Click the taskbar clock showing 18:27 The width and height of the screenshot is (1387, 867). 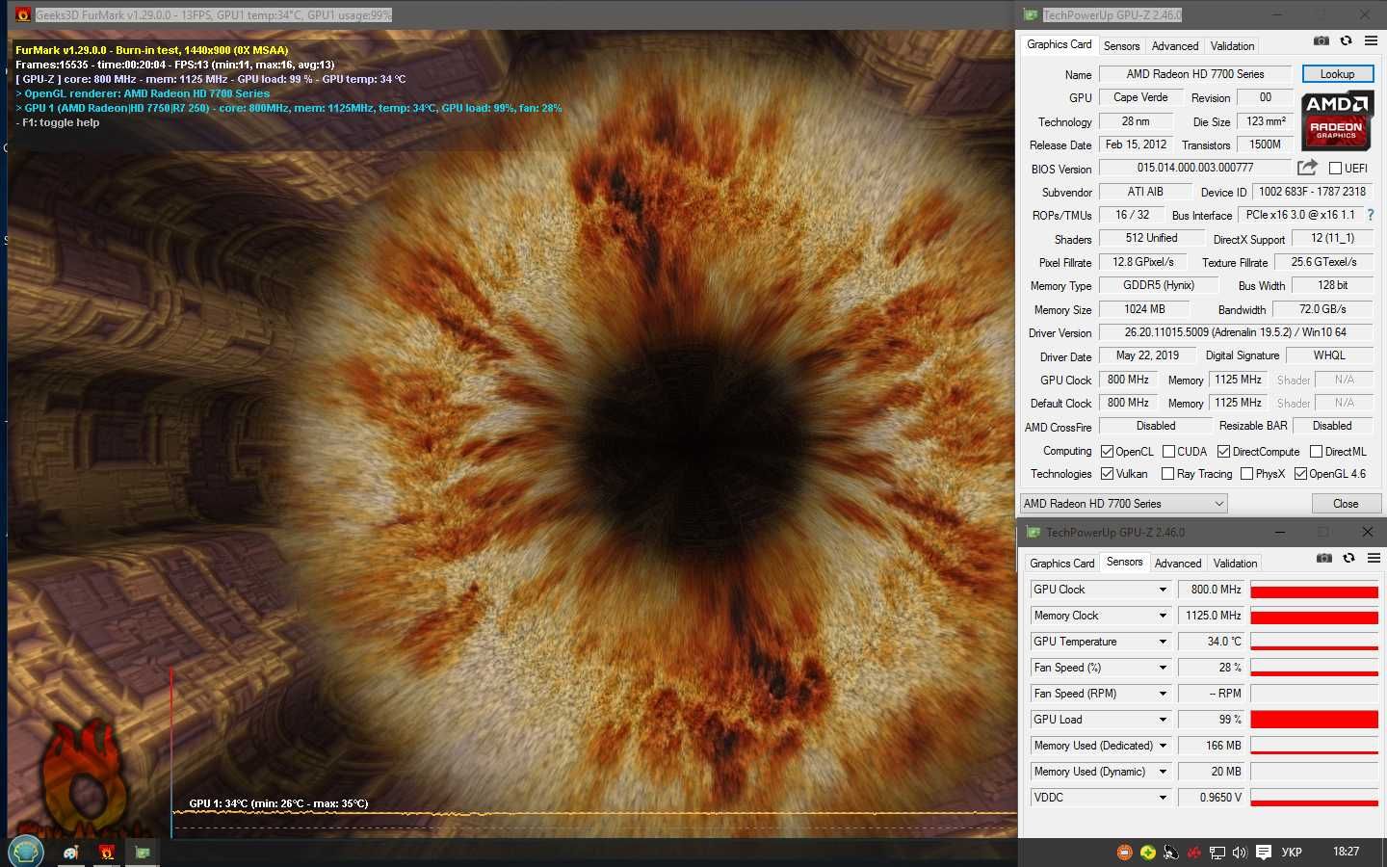coord(1346,852)
